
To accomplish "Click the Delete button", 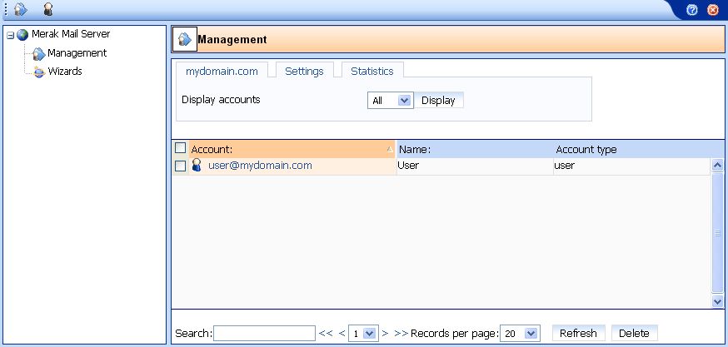I will 634,333.
